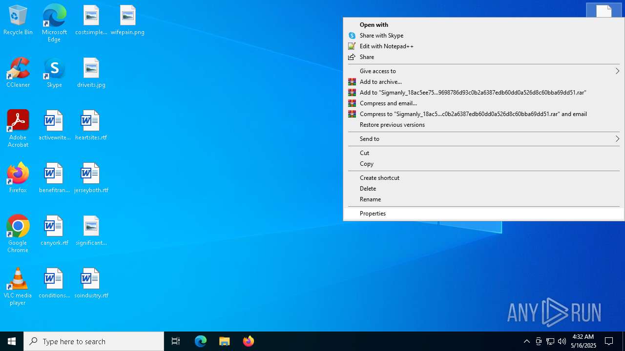Viewport: 625px width, 351px height.
Task: Choose Add to archive... option
Action: pos(483,82)
